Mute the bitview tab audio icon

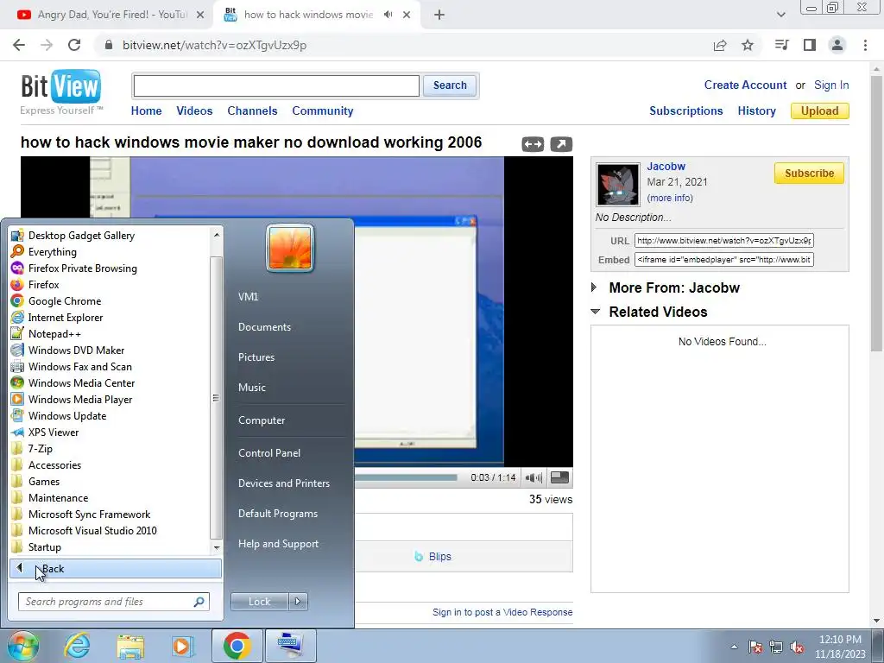(388, 15)
